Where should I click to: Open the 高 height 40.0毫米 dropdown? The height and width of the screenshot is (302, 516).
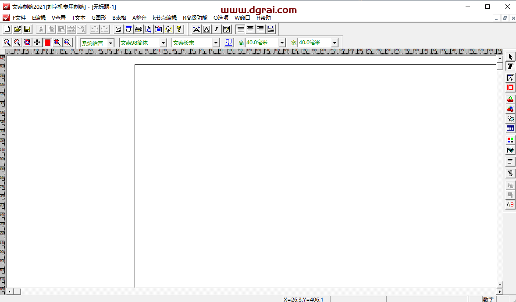tap(282, 43)
